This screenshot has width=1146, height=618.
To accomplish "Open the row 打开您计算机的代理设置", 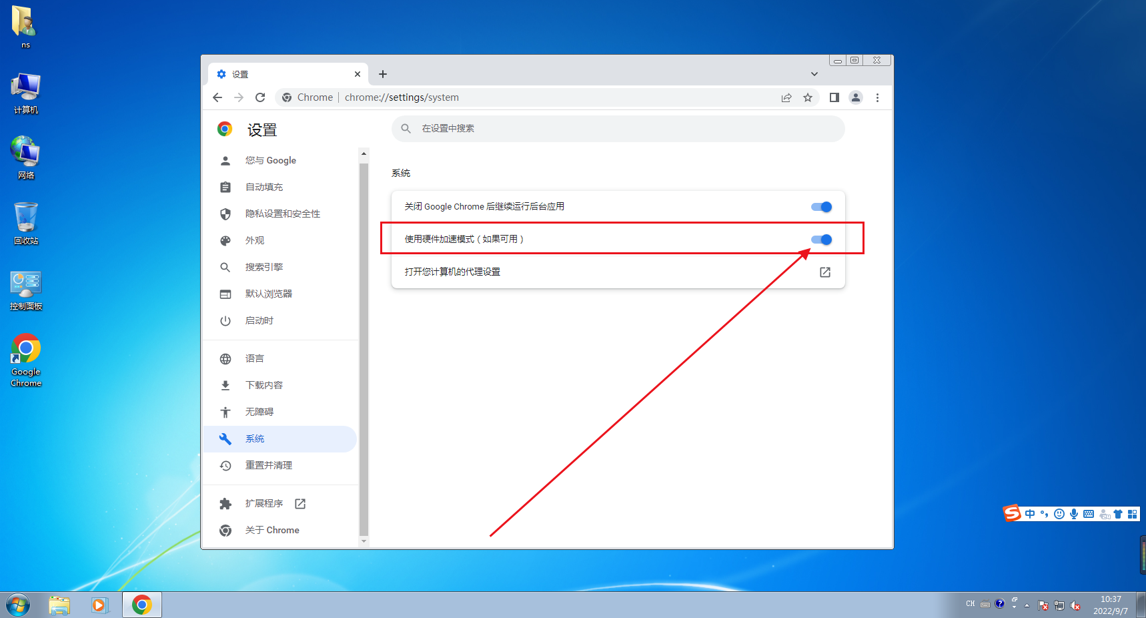I will pos(618,272).
